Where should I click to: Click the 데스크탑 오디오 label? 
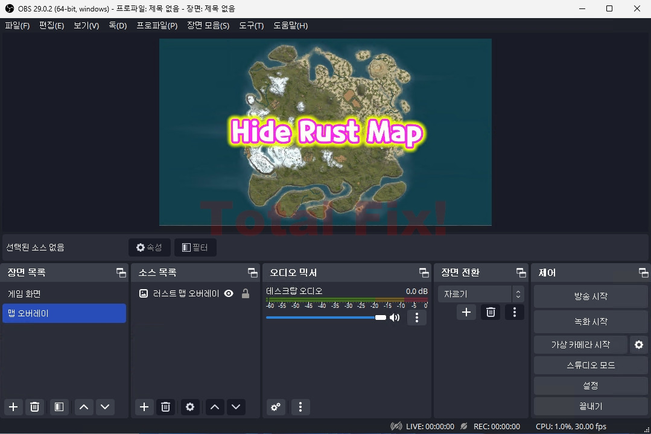(x=294, y=291)
